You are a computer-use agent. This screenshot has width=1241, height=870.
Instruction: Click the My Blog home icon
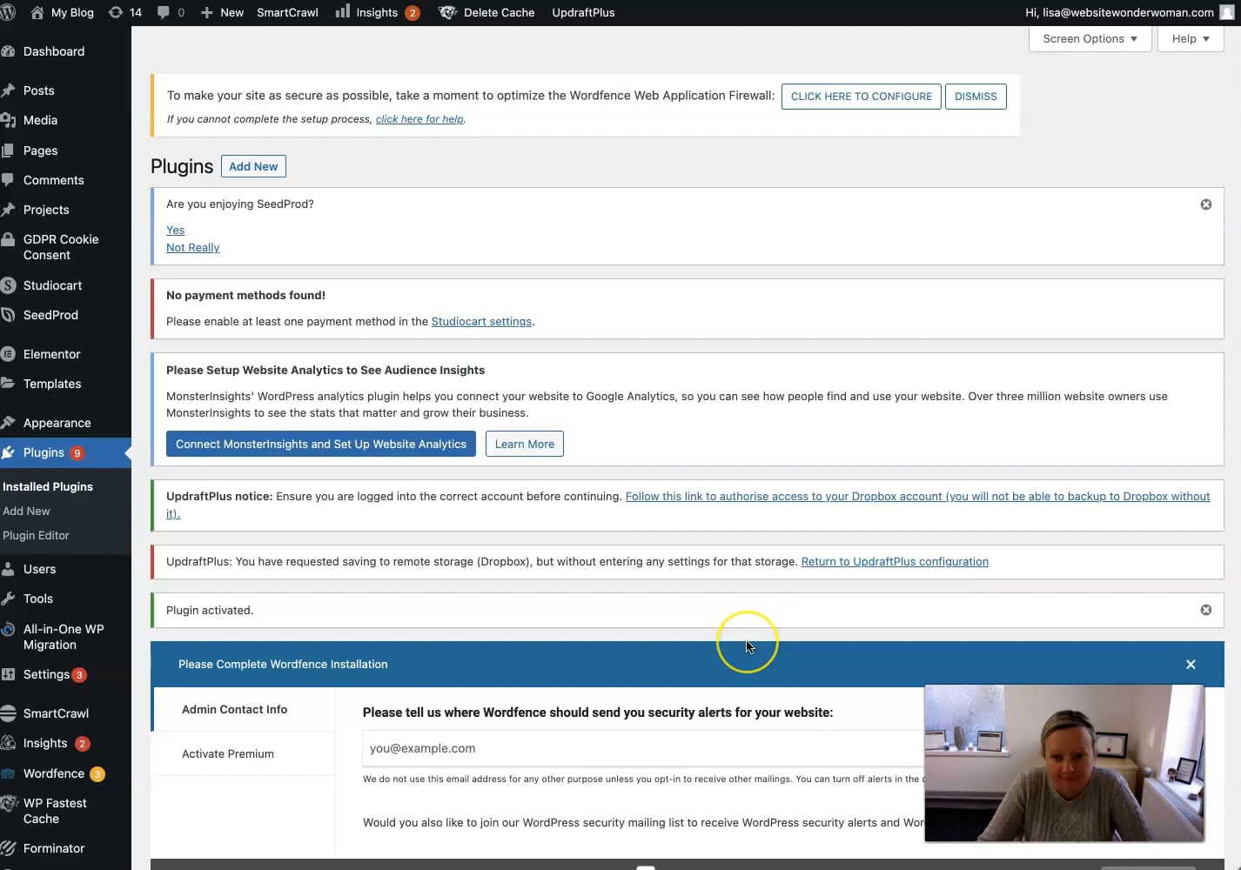pos(37,12)
